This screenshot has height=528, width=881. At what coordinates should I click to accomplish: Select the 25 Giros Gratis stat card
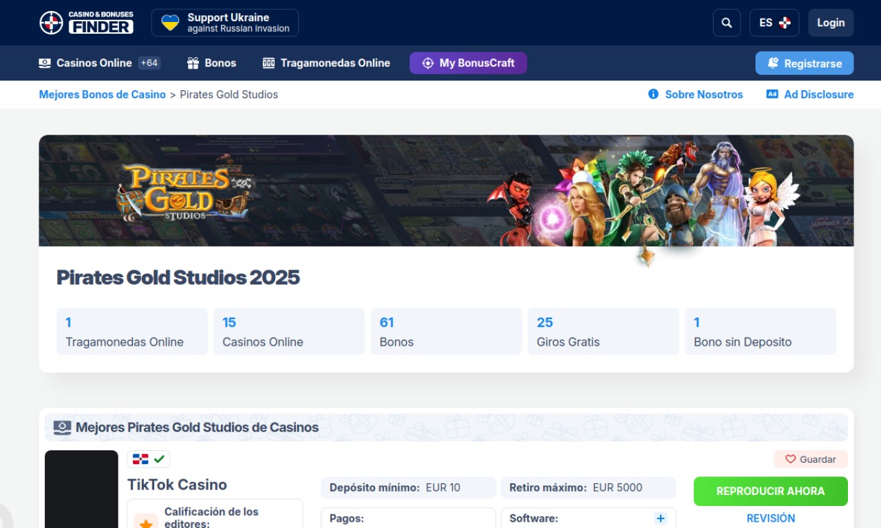coord(604,331)
